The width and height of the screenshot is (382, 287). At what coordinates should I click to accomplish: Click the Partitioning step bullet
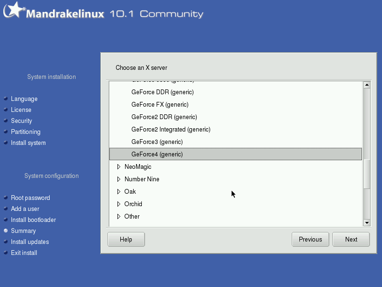[x=6, y=132]
